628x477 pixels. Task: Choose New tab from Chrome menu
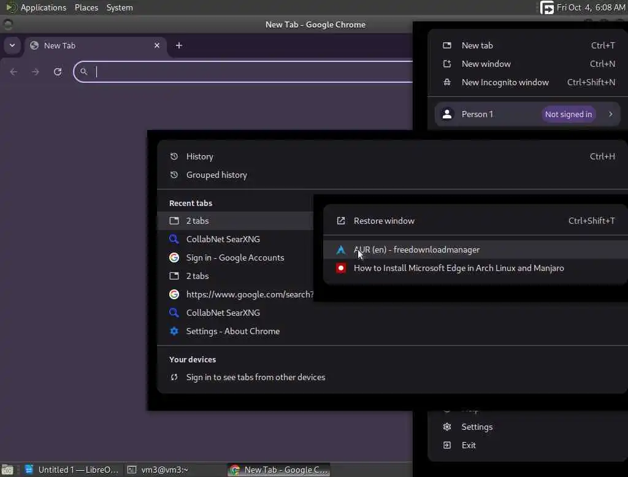tap(529, 45)
